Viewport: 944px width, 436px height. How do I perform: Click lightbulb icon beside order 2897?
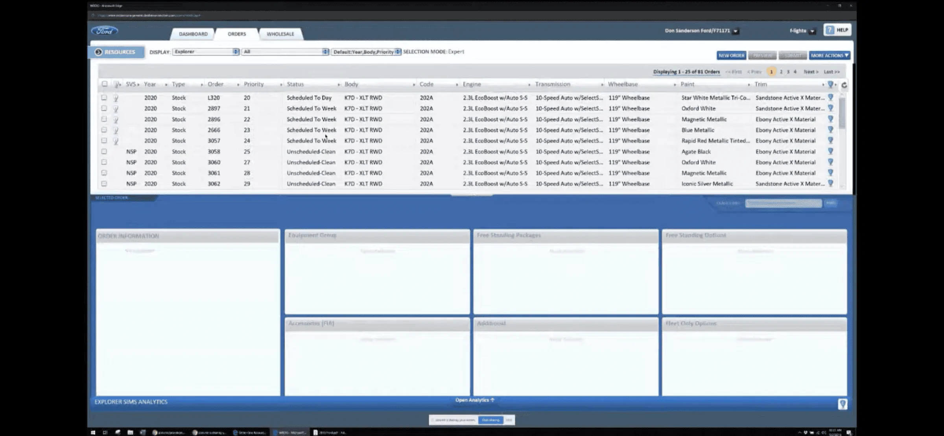pos(116,109)
